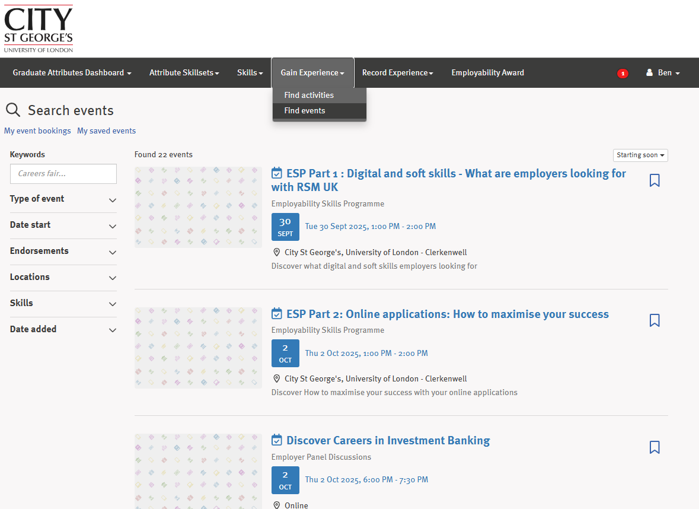Bookmark the ESP Part 1 event
This screenshot has height=509, width=699.
[x=655, y=180]
